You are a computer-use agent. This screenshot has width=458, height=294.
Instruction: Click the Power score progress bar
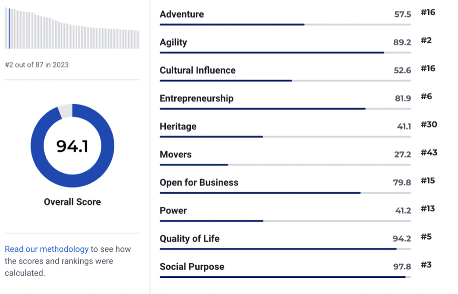pyautogui.click(x=285, y=221)
